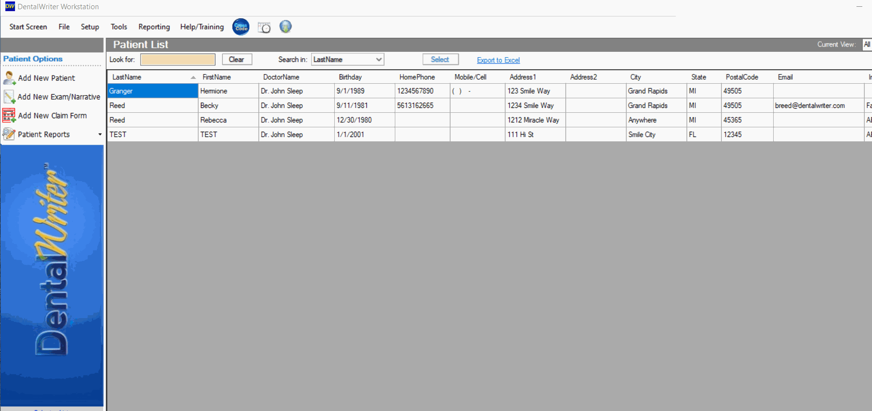The image size is (872, 411).
Task: Click the Anywhere city cell
Action: [x=656, y=120]
